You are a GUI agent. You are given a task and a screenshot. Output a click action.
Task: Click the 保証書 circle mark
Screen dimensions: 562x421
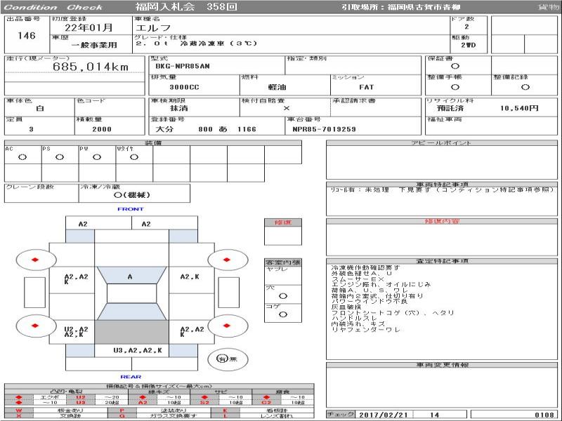[455, 66]
